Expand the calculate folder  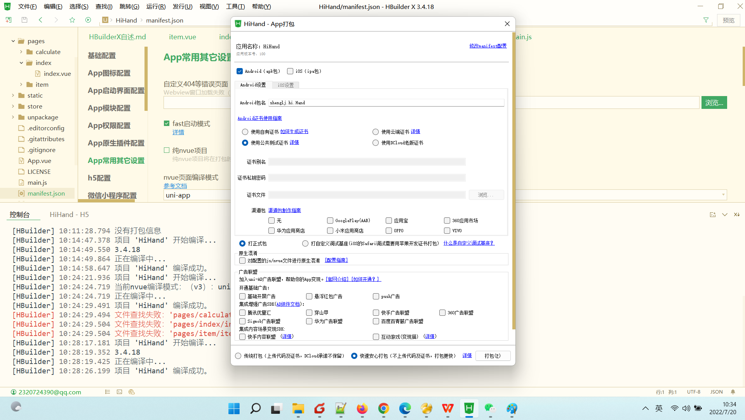coord(21,52)
